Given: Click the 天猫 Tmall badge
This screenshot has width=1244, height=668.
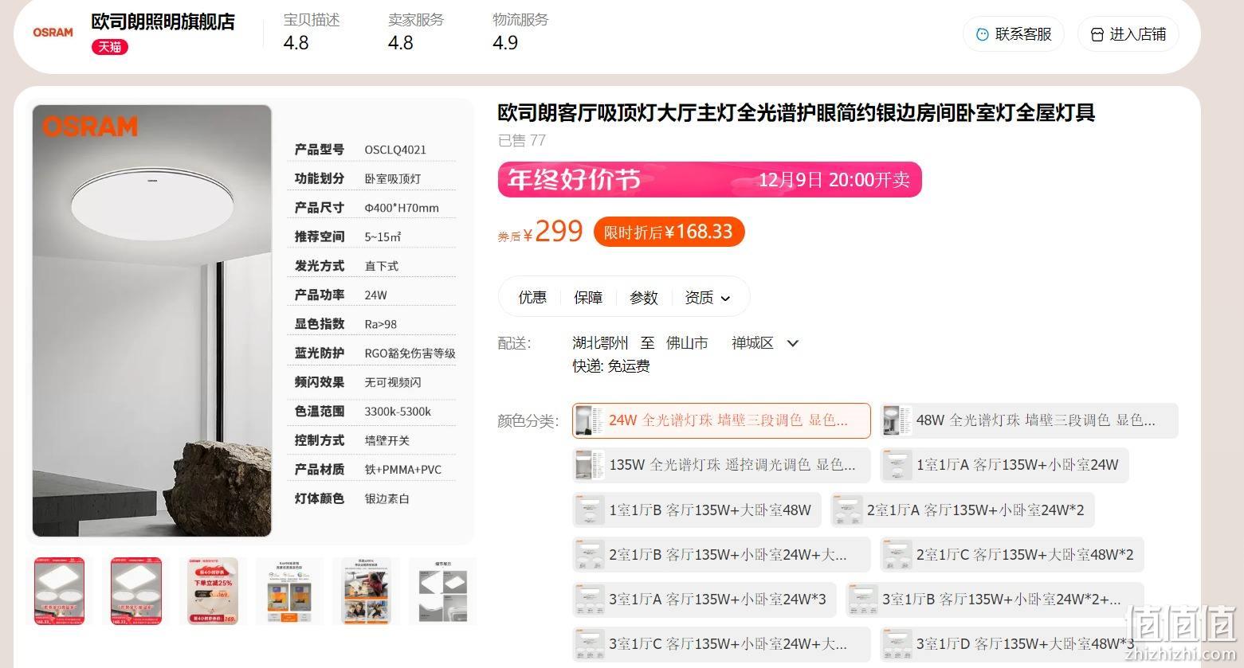Looking at the screenshot, I should point(110,47).
